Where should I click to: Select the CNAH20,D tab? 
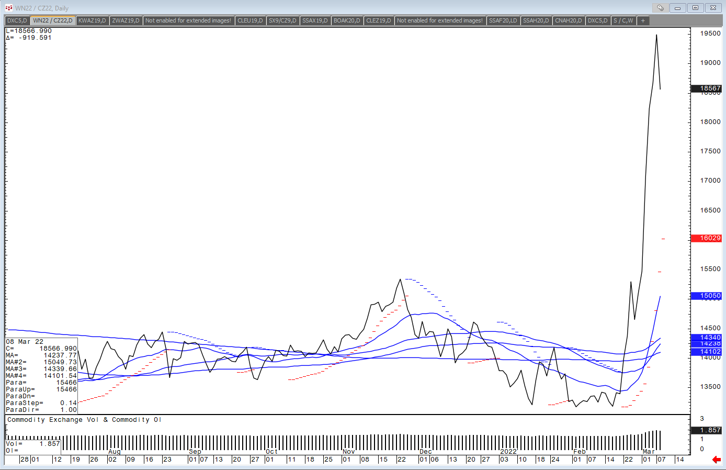coord(569,20)
